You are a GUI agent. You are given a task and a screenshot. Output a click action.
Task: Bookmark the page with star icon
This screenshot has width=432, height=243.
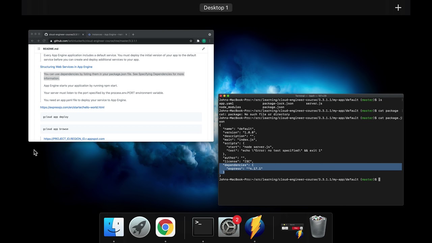pyautogui.click(x=191, y=41)
